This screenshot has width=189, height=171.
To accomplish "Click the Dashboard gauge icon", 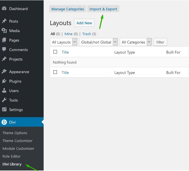I will (4, 9).
